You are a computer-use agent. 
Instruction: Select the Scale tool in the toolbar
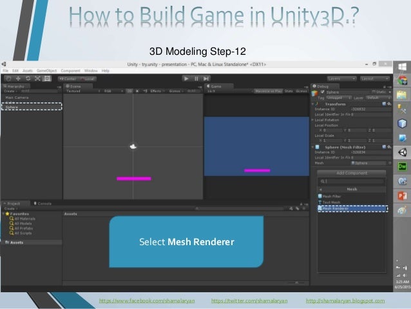coord(37,79)
